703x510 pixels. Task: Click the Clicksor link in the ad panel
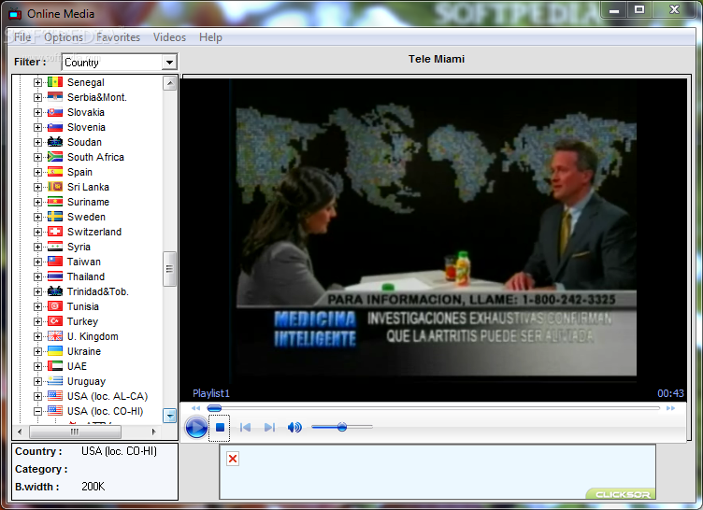click(623, 494)
